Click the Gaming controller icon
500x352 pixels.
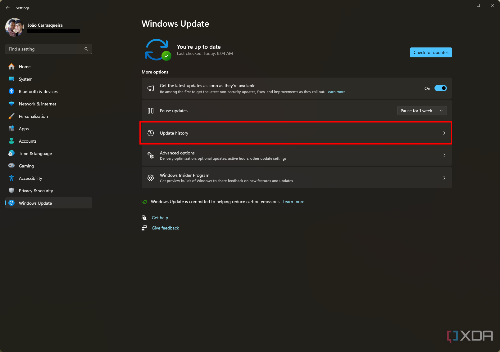(x=11, y=166)
